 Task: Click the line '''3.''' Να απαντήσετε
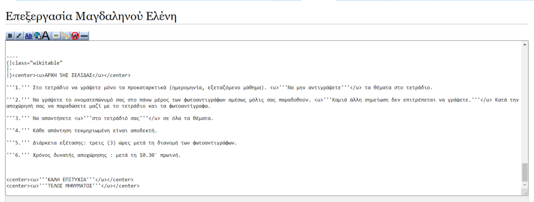[110, 118]
